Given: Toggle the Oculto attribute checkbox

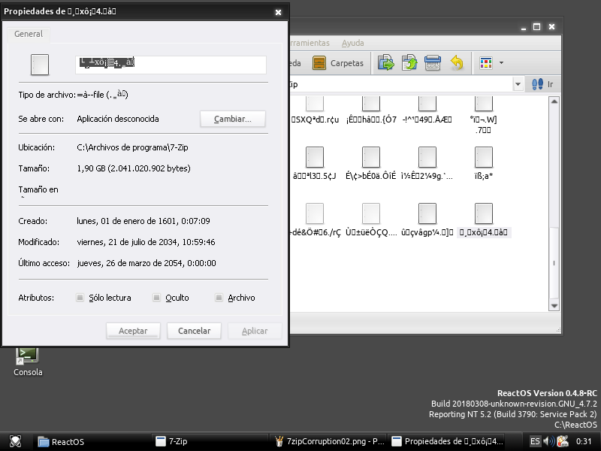Looking at the screenshot, I should [x=156, y=298].
